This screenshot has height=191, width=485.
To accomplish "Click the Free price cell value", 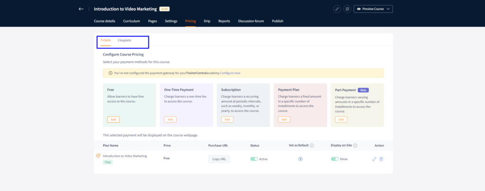I will pos(166,158).
